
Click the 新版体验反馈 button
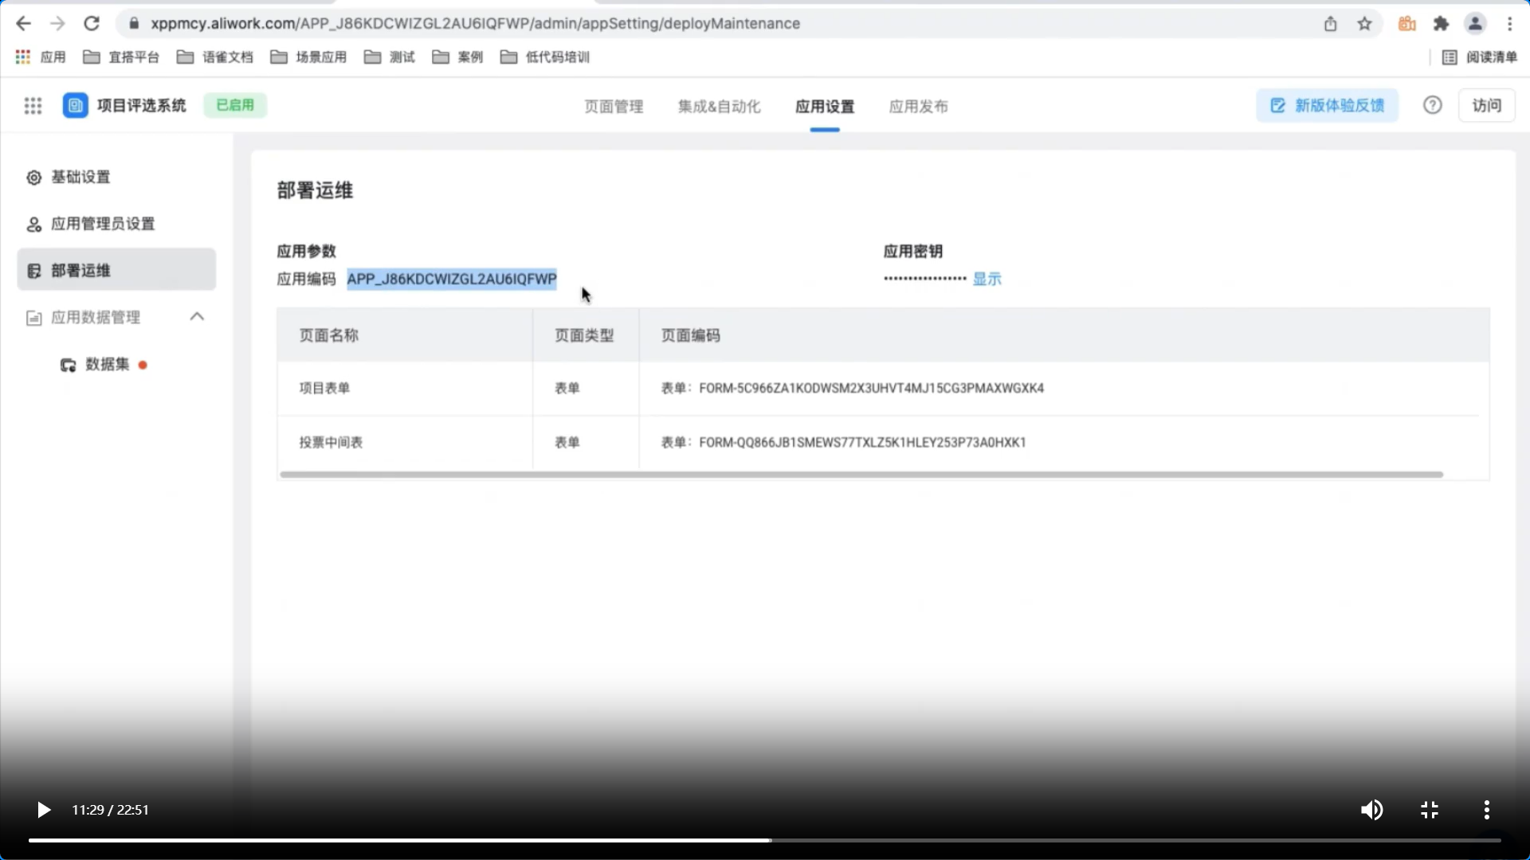1327,105
